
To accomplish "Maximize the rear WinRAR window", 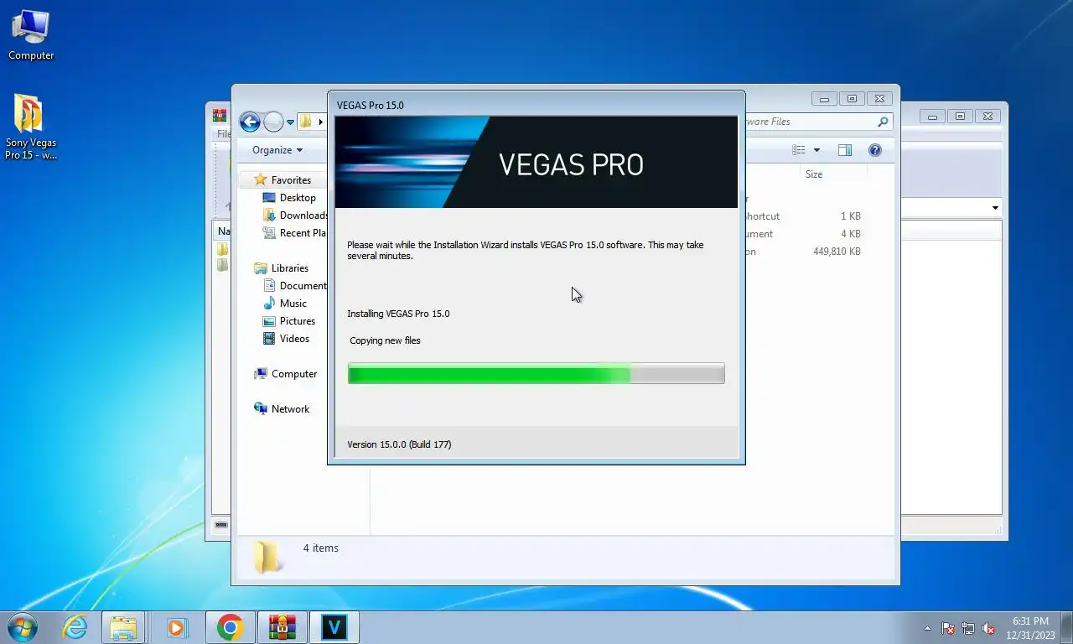I will [960, 117].
